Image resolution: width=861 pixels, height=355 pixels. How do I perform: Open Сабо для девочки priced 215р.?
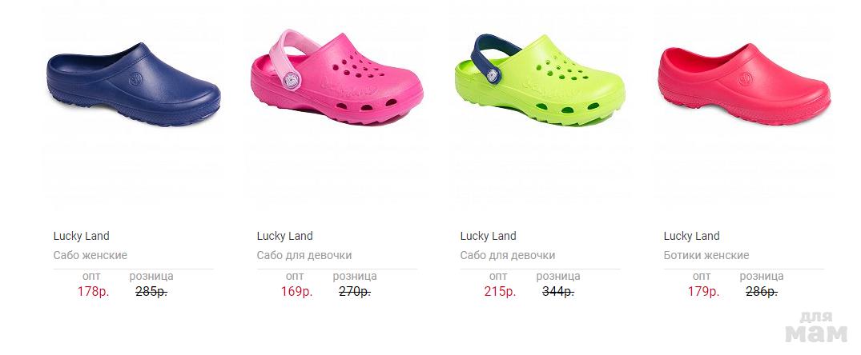click(x=507, y=255)
